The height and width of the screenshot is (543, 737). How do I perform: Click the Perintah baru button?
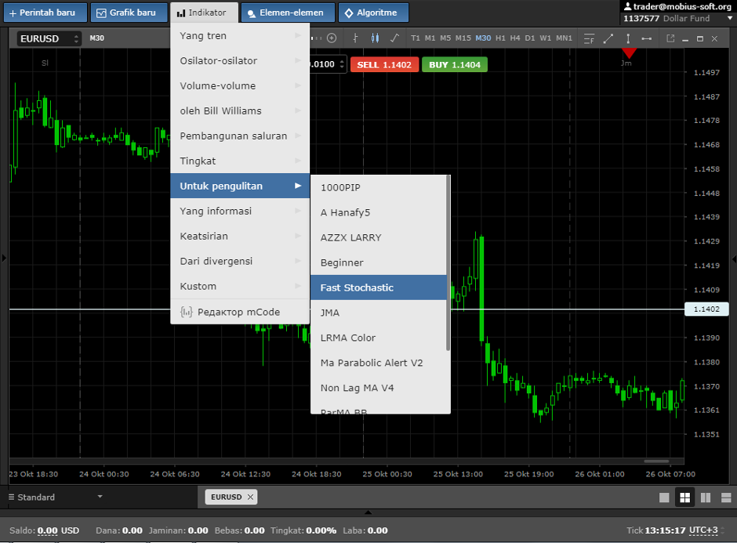45,13
